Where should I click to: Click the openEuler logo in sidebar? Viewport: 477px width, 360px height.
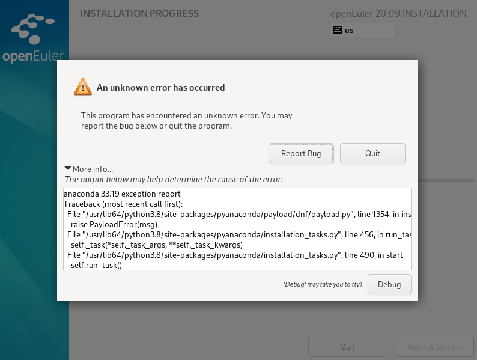coord(34,40)
